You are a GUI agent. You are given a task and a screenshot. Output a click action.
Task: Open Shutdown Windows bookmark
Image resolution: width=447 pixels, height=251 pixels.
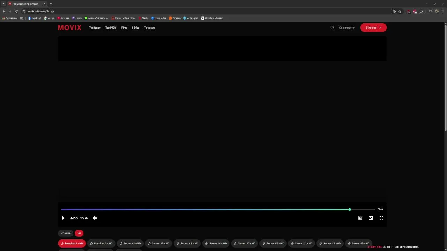[212, 18]
